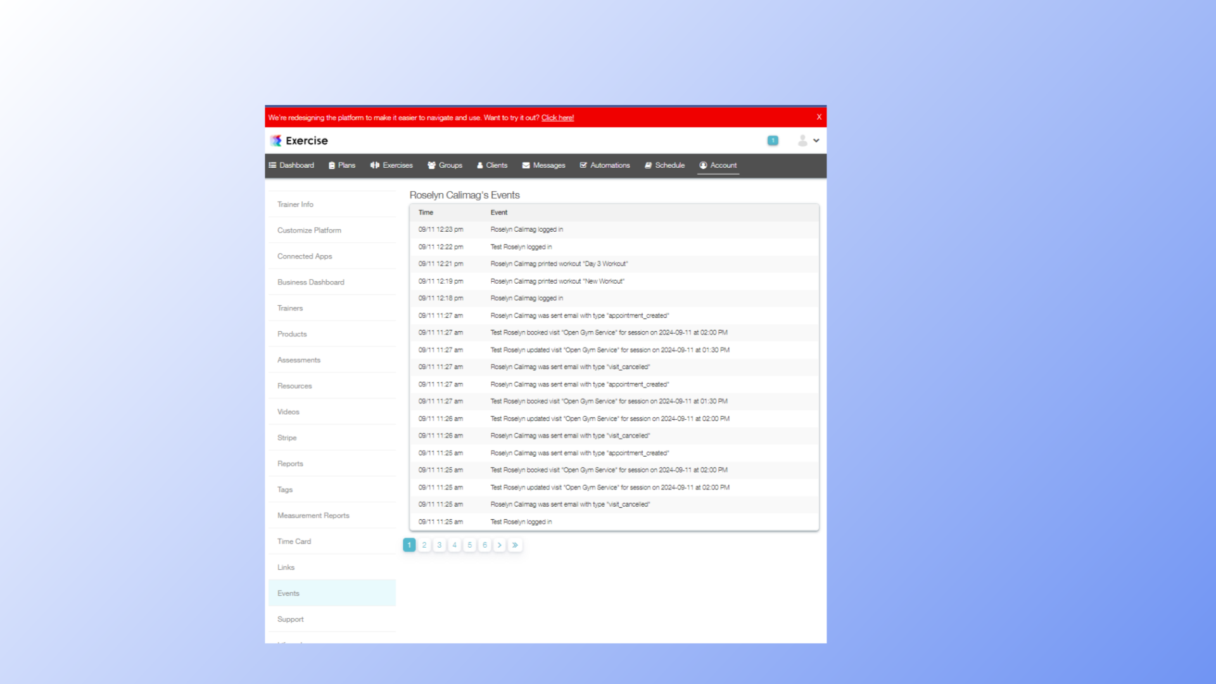1216x684 pixels.
Task: Click the Schedule navigation icon
Action: (x=649, y=165)
